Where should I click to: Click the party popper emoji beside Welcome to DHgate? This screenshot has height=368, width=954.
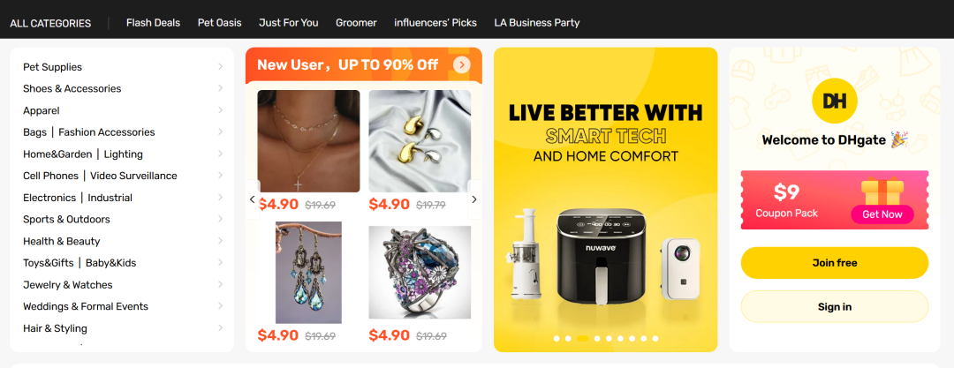pos(898,140)
